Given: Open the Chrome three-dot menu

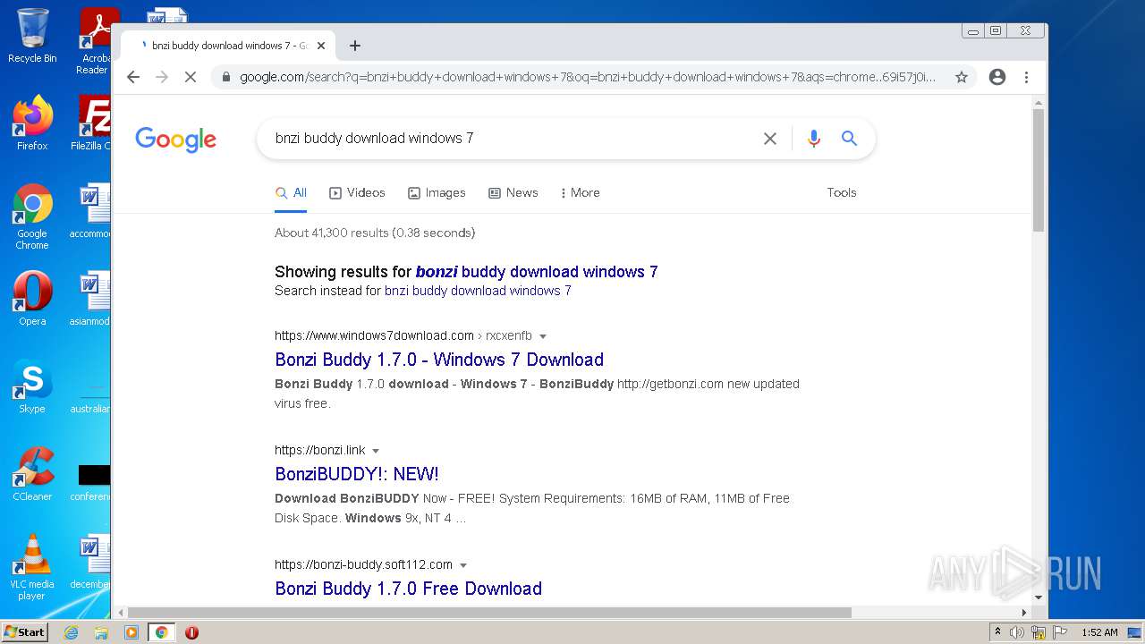Looking at the screenshot, I should click(x=1027, y=77).
